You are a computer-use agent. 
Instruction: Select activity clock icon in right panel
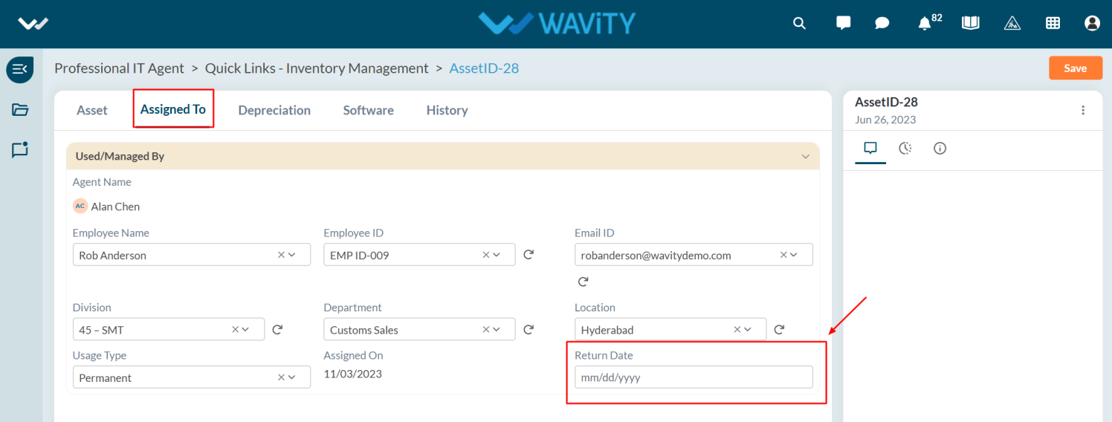coord(905,148)
